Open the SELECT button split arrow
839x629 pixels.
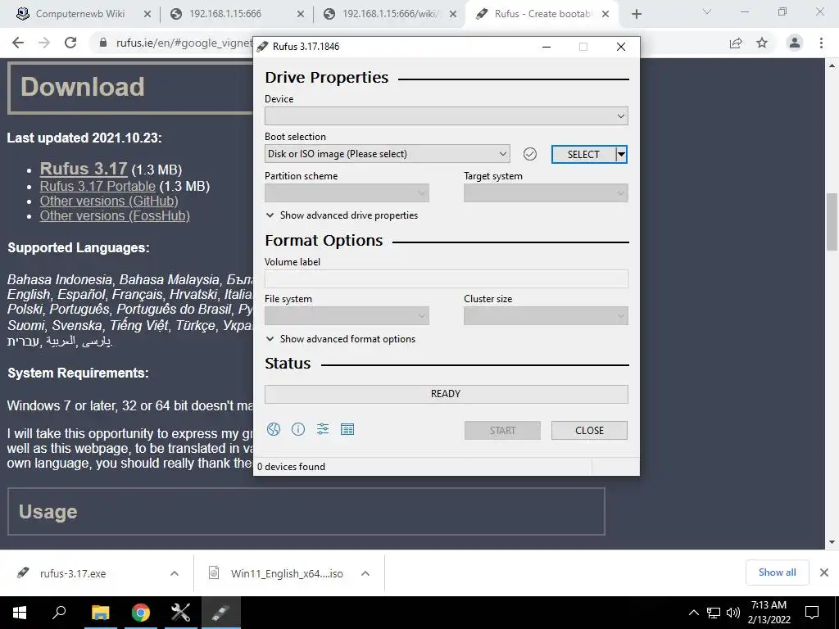tap(621, 155)
